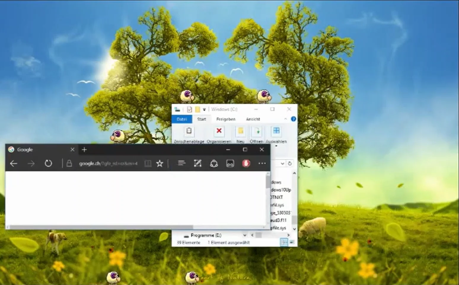Click the Explorer blue help icon

click(293, 119)
